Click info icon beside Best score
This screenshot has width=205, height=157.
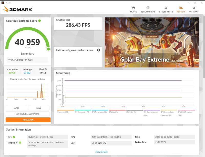click(x=46, y=69)
